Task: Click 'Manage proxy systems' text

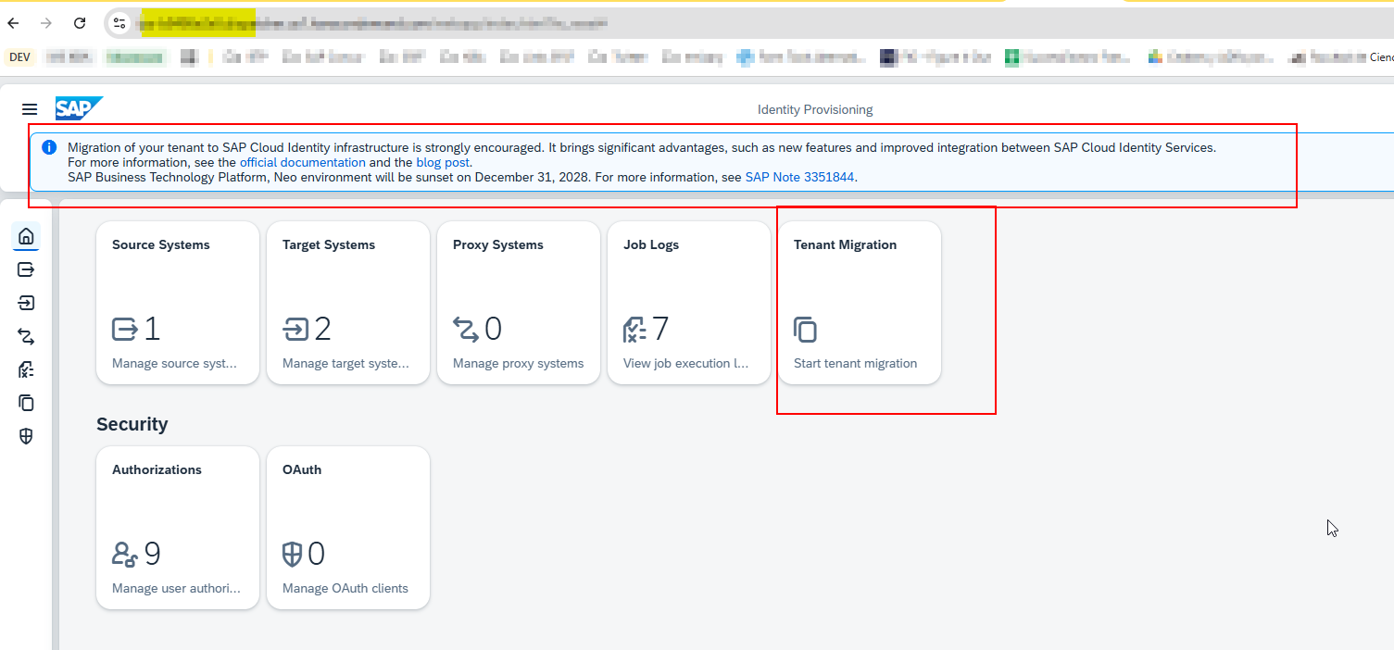Action: [518, 363]
